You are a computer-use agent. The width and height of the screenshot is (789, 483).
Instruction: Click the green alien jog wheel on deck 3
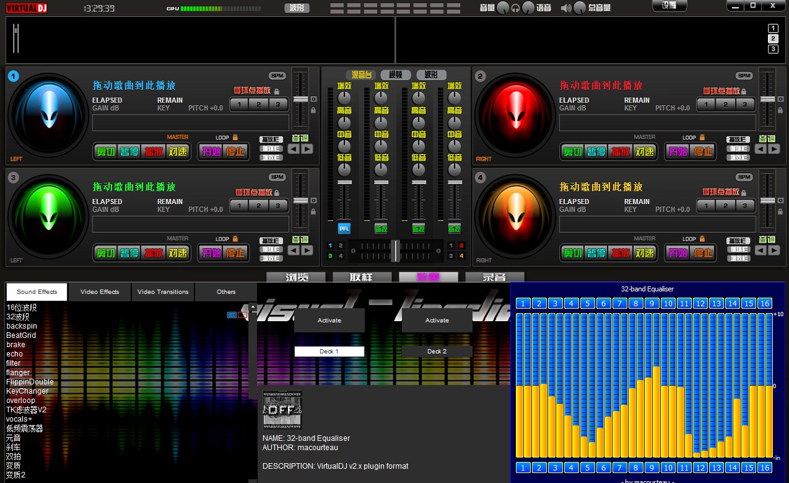tap(48, 216)
